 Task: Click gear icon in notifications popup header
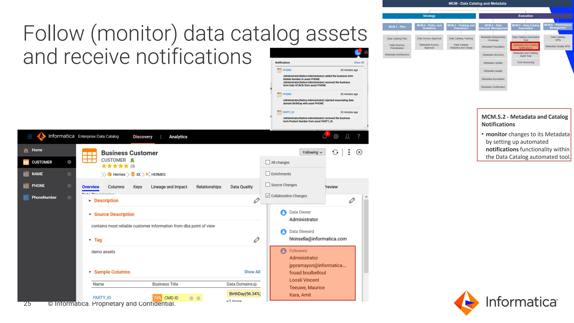click(366, 52)
